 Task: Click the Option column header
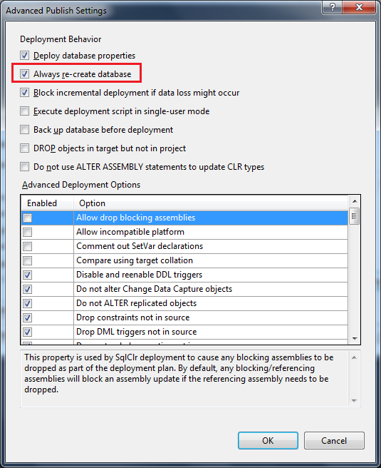(x=210, y=203)
